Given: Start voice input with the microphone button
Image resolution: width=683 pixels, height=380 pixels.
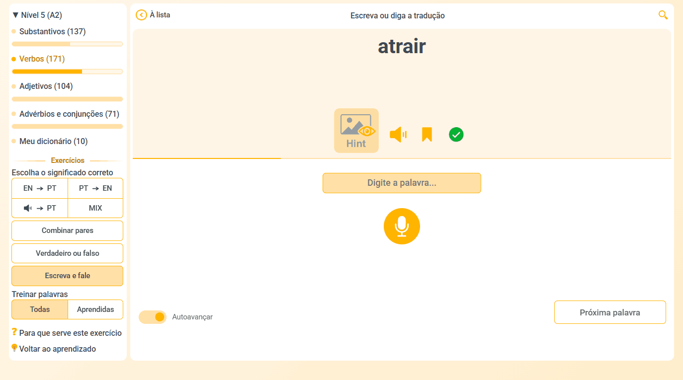Looking at the screenshot, I should coord(402,226).
